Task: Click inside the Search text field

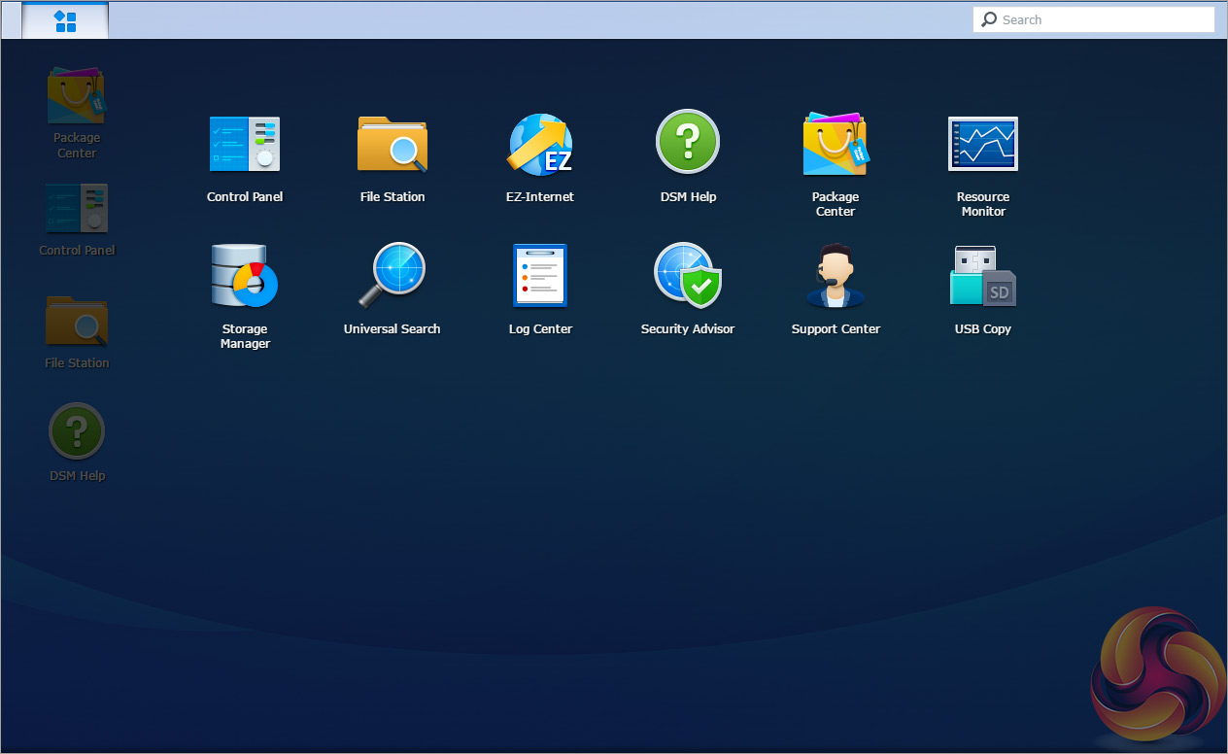Action: [x=1103, y=19]
